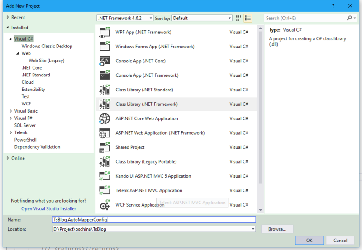Select Console App (.NET Core) template name
Screen dimensions: 362x250
point(141,61)
